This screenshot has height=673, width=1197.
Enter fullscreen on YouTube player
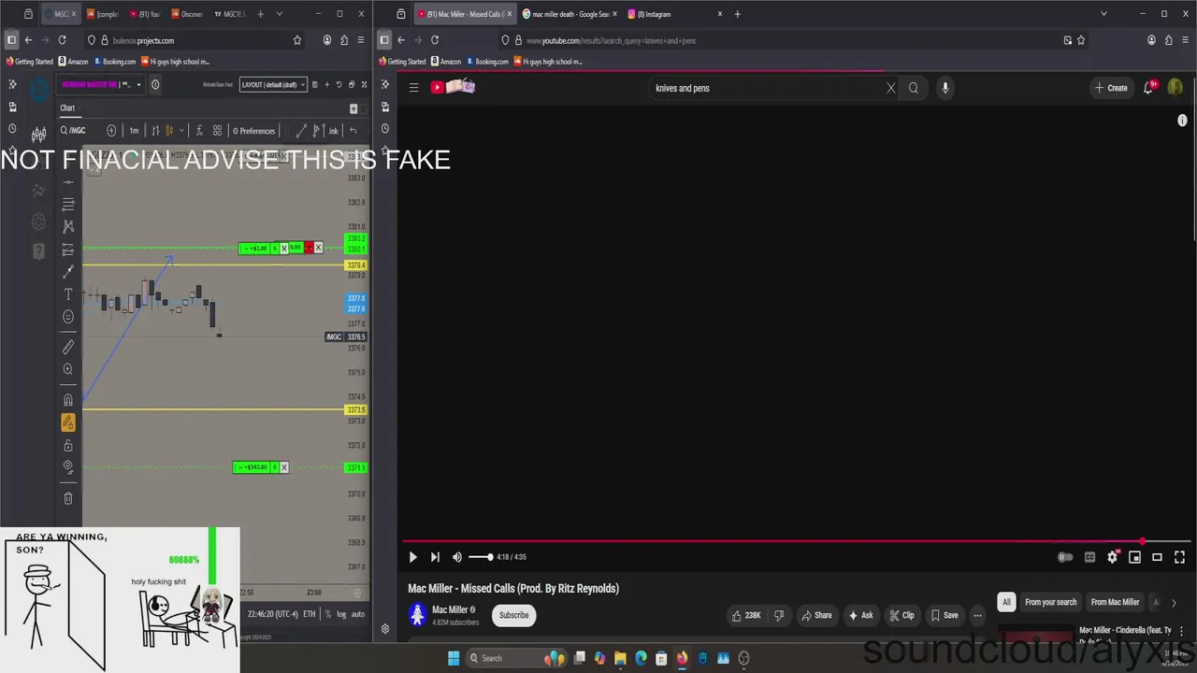coord(1179,557)
